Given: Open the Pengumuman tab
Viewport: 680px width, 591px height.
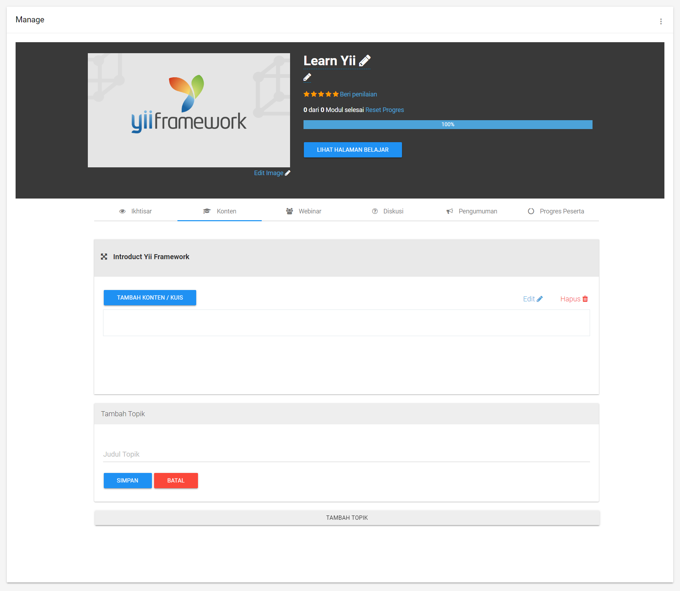Looking at the screenshot, I should pyautogui.click(x=472, y=211).
